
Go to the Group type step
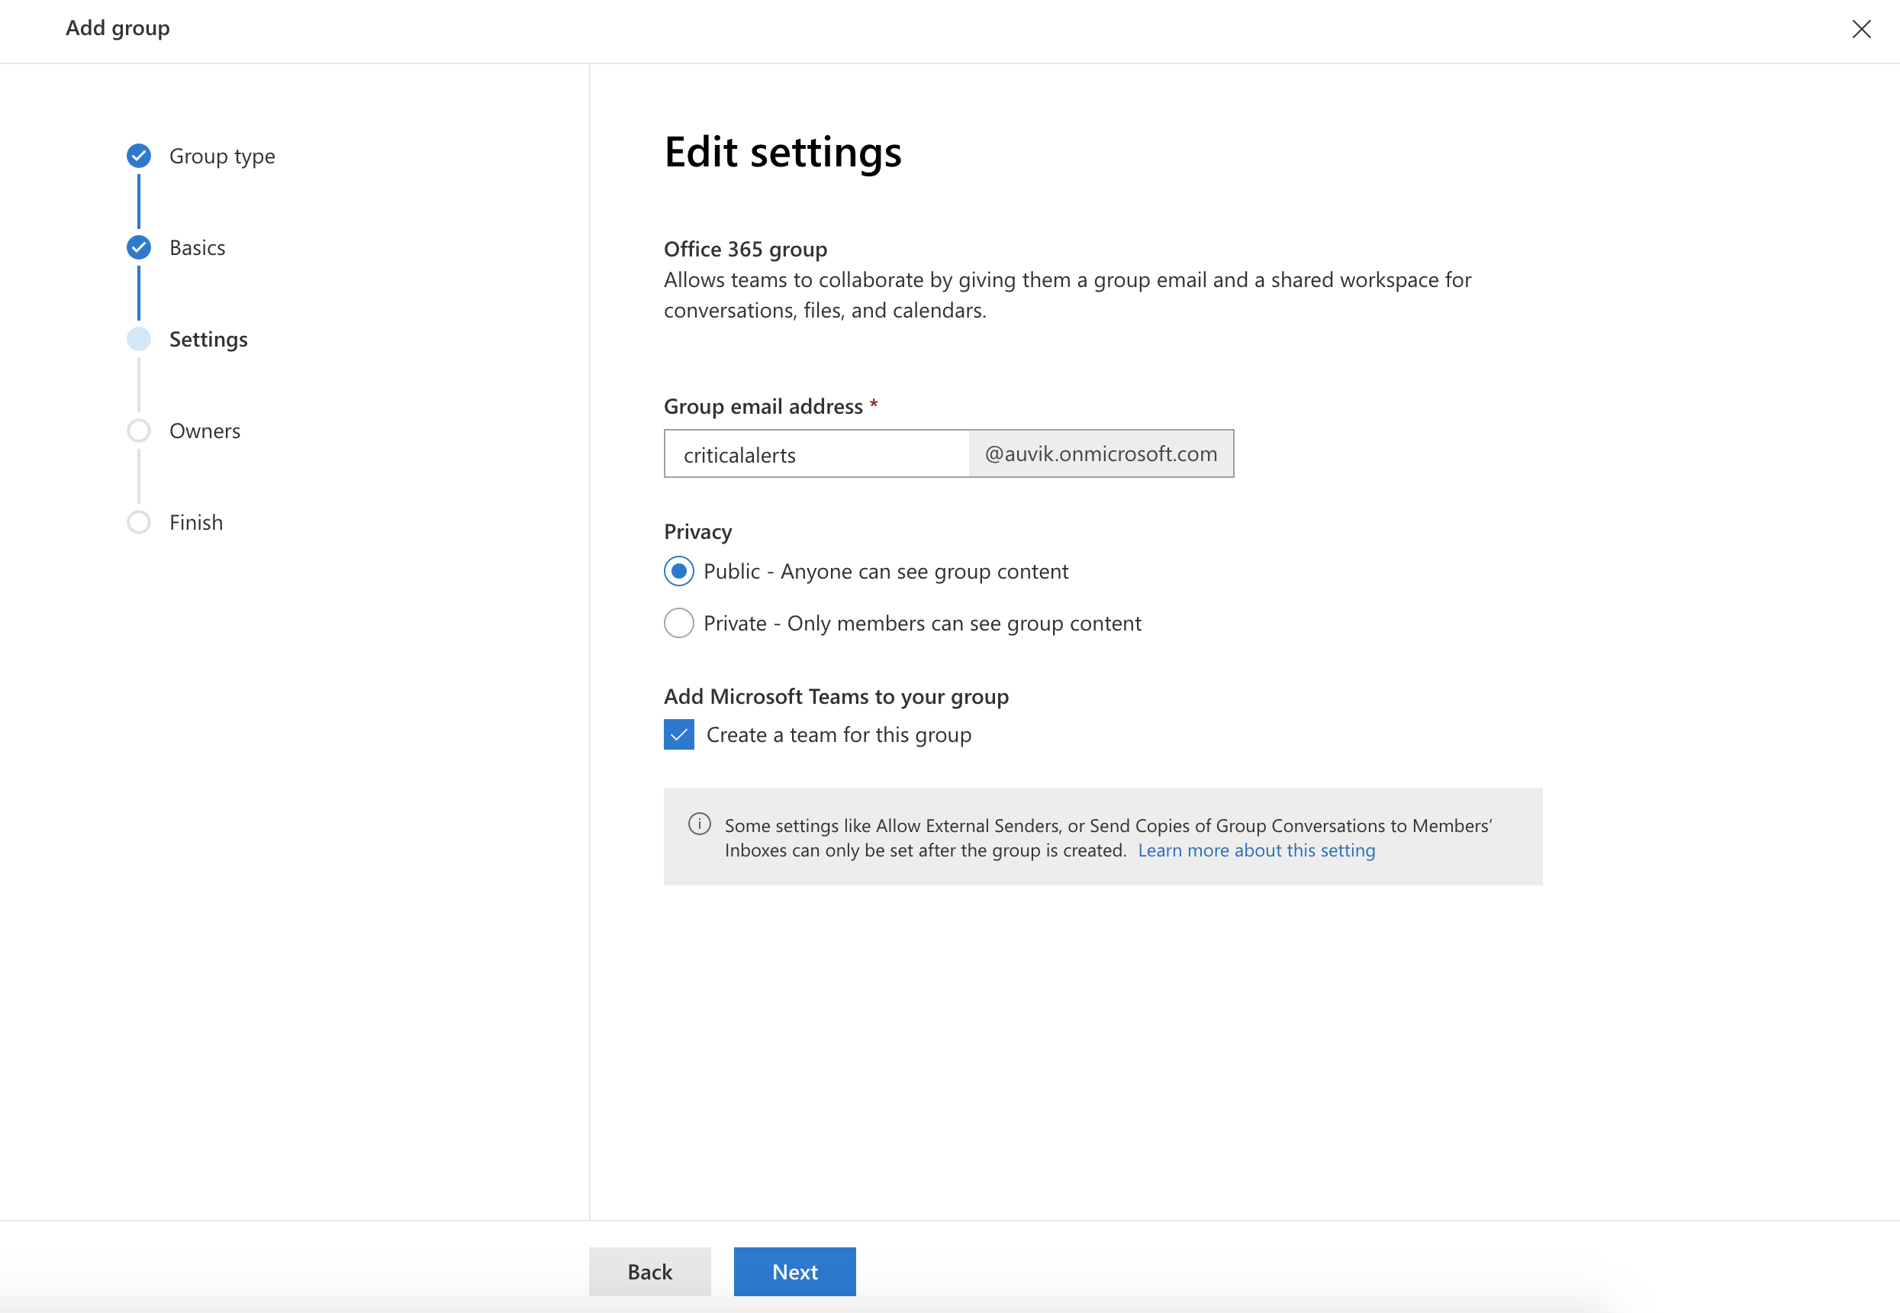[222, 156]
